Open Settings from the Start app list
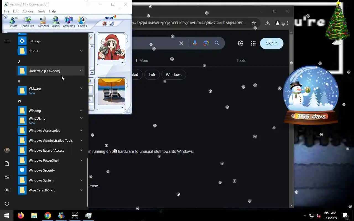Screen dimensions: 354x221 pos(51,41)
